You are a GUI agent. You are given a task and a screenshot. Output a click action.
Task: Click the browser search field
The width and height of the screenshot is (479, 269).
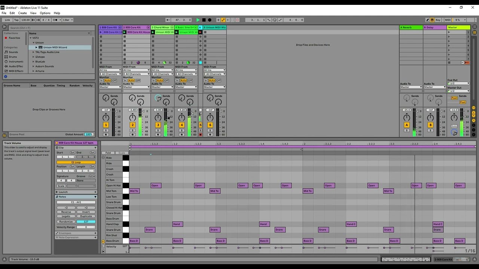coord(52,28)
